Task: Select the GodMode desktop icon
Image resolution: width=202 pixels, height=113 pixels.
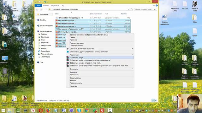Action: (x=5, y=59)
